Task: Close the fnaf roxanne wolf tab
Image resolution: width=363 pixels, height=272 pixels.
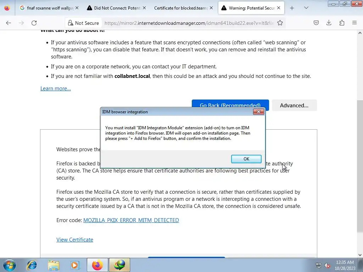Action: (x=77, y=8)
